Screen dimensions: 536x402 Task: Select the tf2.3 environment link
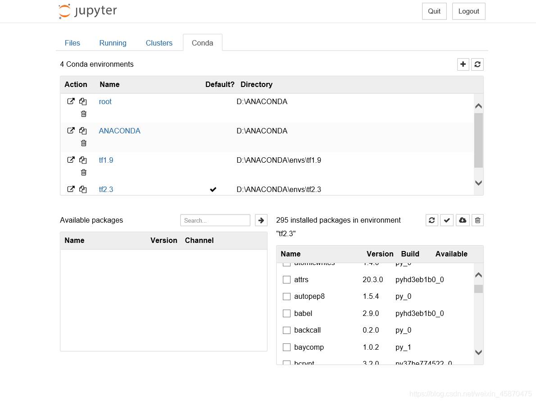point(106,189)
